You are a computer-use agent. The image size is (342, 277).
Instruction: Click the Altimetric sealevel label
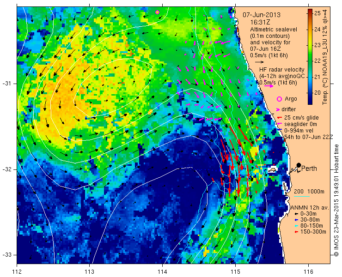coord(274,30)
